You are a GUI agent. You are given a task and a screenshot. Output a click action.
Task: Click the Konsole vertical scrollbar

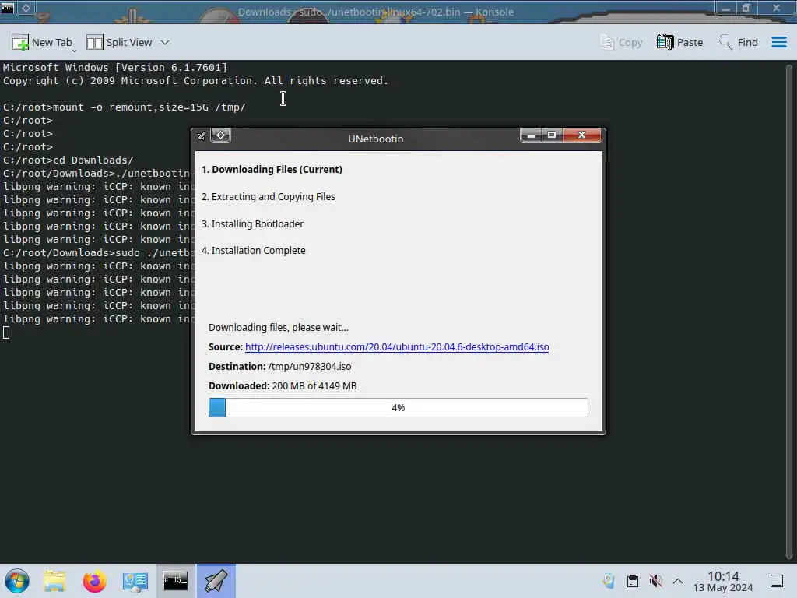coord(789,310)
